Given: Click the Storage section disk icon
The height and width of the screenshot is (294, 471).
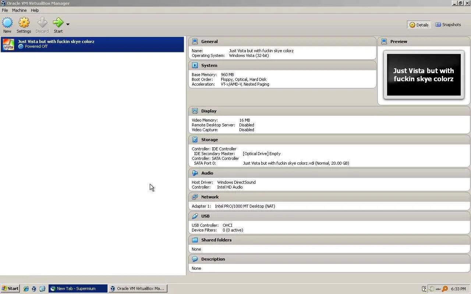Looking at the screenshot, I should click(195, 140).
